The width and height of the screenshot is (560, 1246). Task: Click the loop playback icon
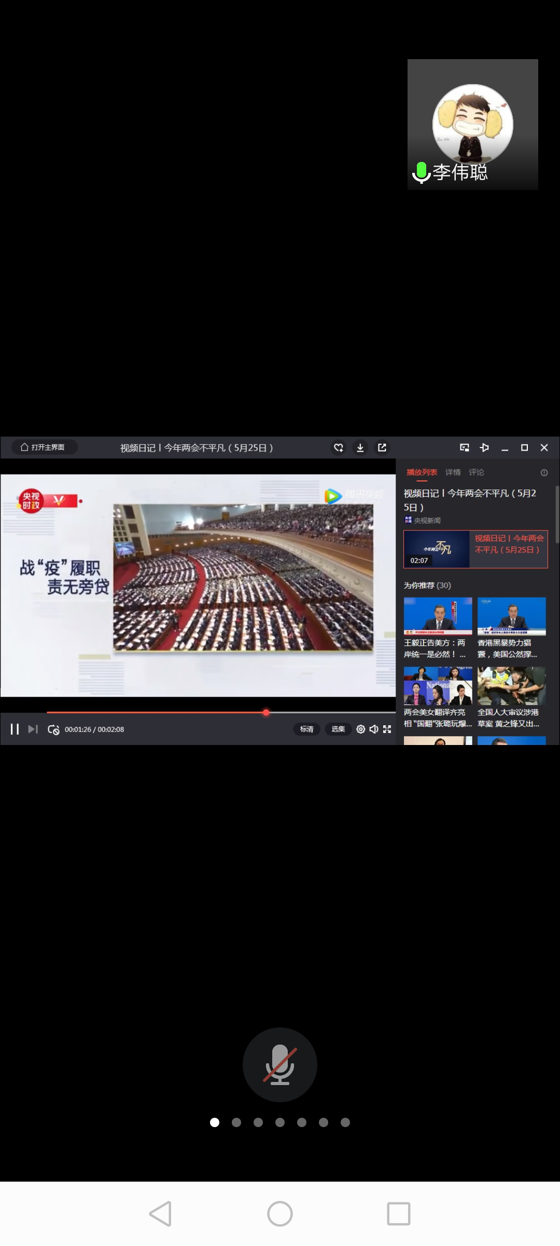tap(53, 729)
